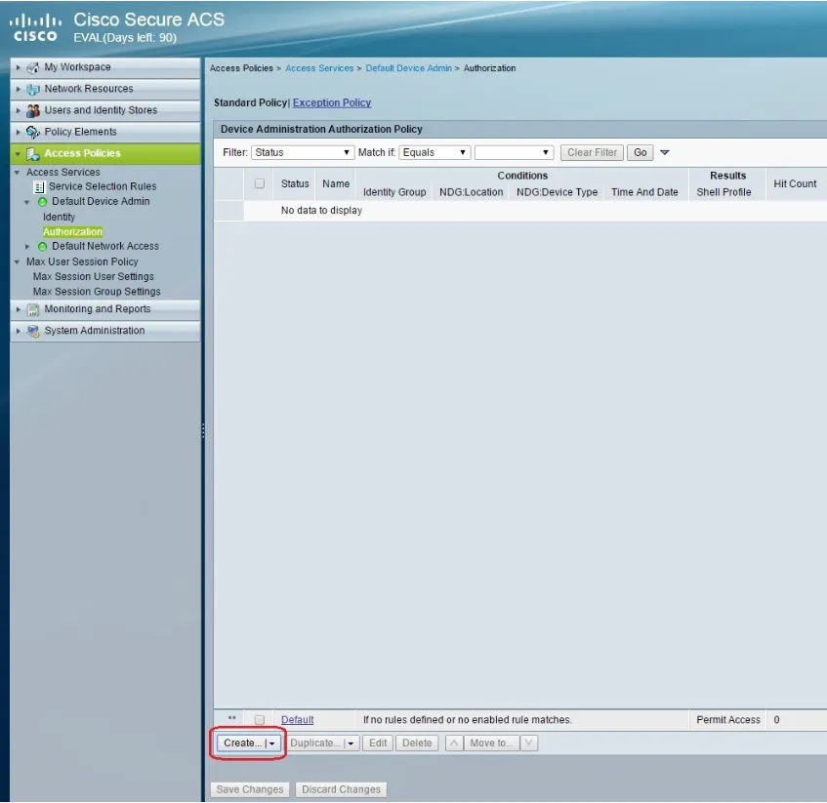Click the Access Services breadcrumb link

319,68
